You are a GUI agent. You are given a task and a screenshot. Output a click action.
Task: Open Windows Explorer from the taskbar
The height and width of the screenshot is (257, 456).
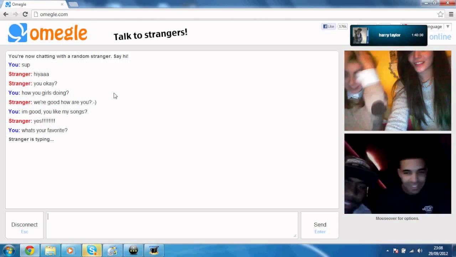pos(50,251)
